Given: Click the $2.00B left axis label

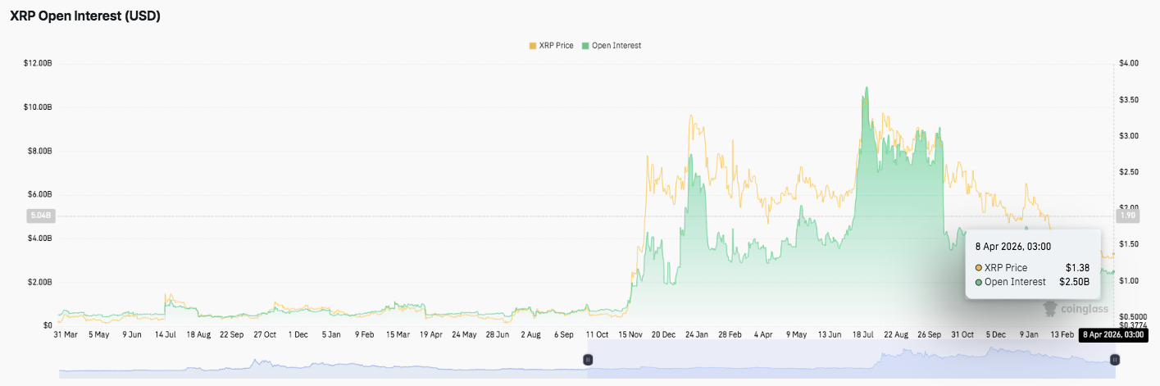Looking at the screenshot, I should (x=39, y=282).
